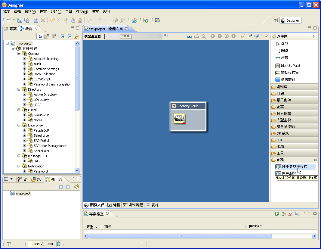This screenshot has width=321, height=249.
Task: Expand the Account Tracking folder
Action: point(25,59)
